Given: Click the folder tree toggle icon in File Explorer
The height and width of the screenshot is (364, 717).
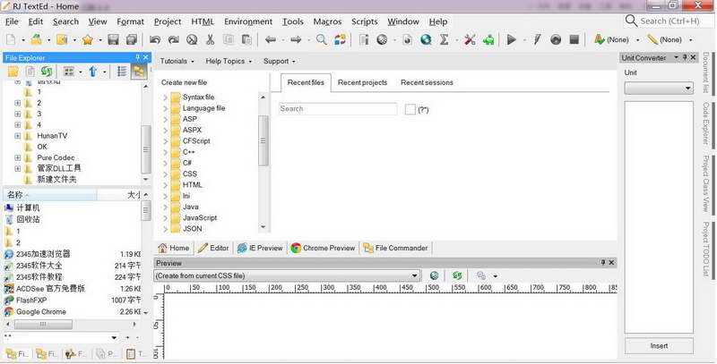Looking at the screenshot, I should point(139,72).
